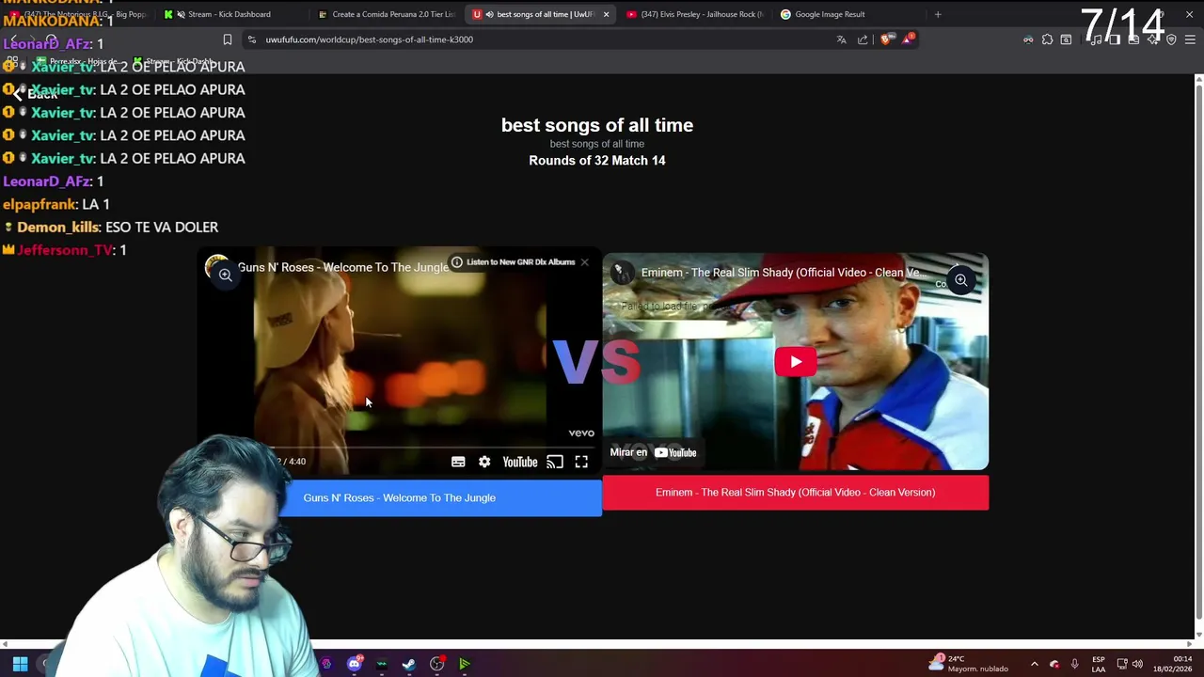The image size is (1204, 677).
Task: Click the translate page icon in the address bar
Action: tap(842, 39)
